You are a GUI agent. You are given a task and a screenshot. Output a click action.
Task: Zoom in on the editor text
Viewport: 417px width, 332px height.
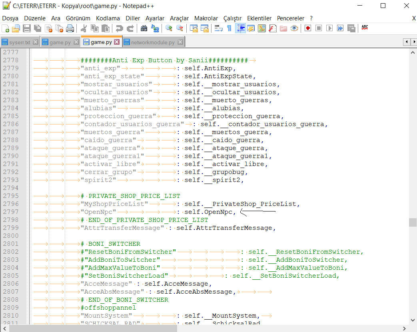tap(169, 28)
